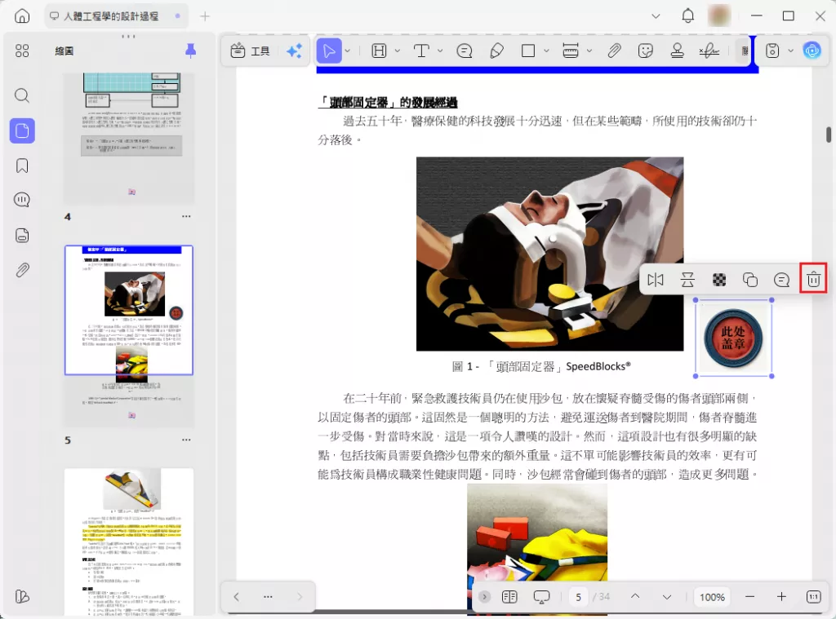Open the 工具 tools menu

coord(251,51)
